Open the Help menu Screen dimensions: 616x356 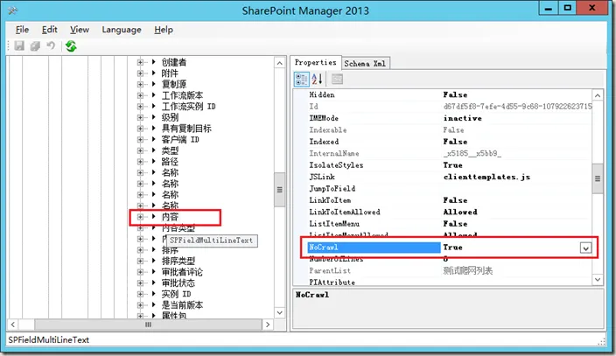point(164,30)
